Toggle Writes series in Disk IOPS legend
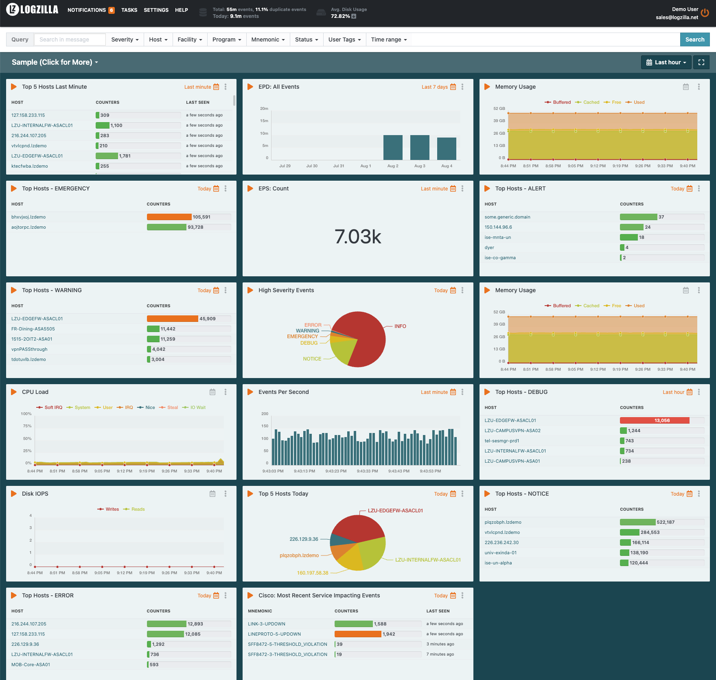The image size is (716, 680). pos(108,509)
